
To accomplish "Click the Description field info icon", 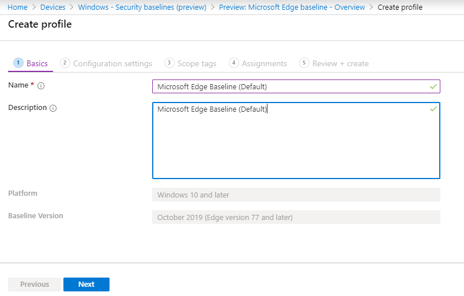I will [53, 108].
